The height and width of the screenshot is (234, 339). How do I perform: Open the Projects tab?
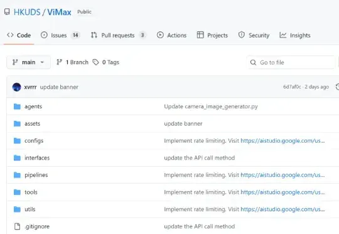click(212, 35)
